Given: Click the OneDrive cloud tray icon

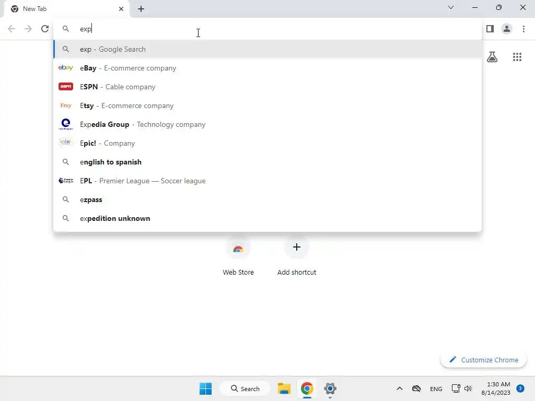Looking at the screenshot, I should point(416,388).
